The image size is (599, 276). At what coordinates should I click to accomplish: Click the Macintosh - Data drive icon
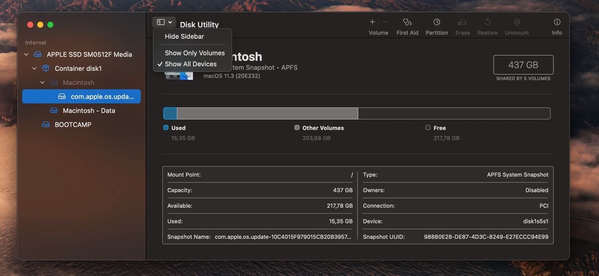click(x=54, y=111)
